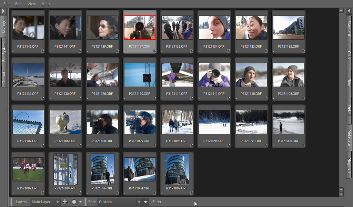Click the scrollbar down arrow at bottom
Screen dimensions: 353x207
341,194
